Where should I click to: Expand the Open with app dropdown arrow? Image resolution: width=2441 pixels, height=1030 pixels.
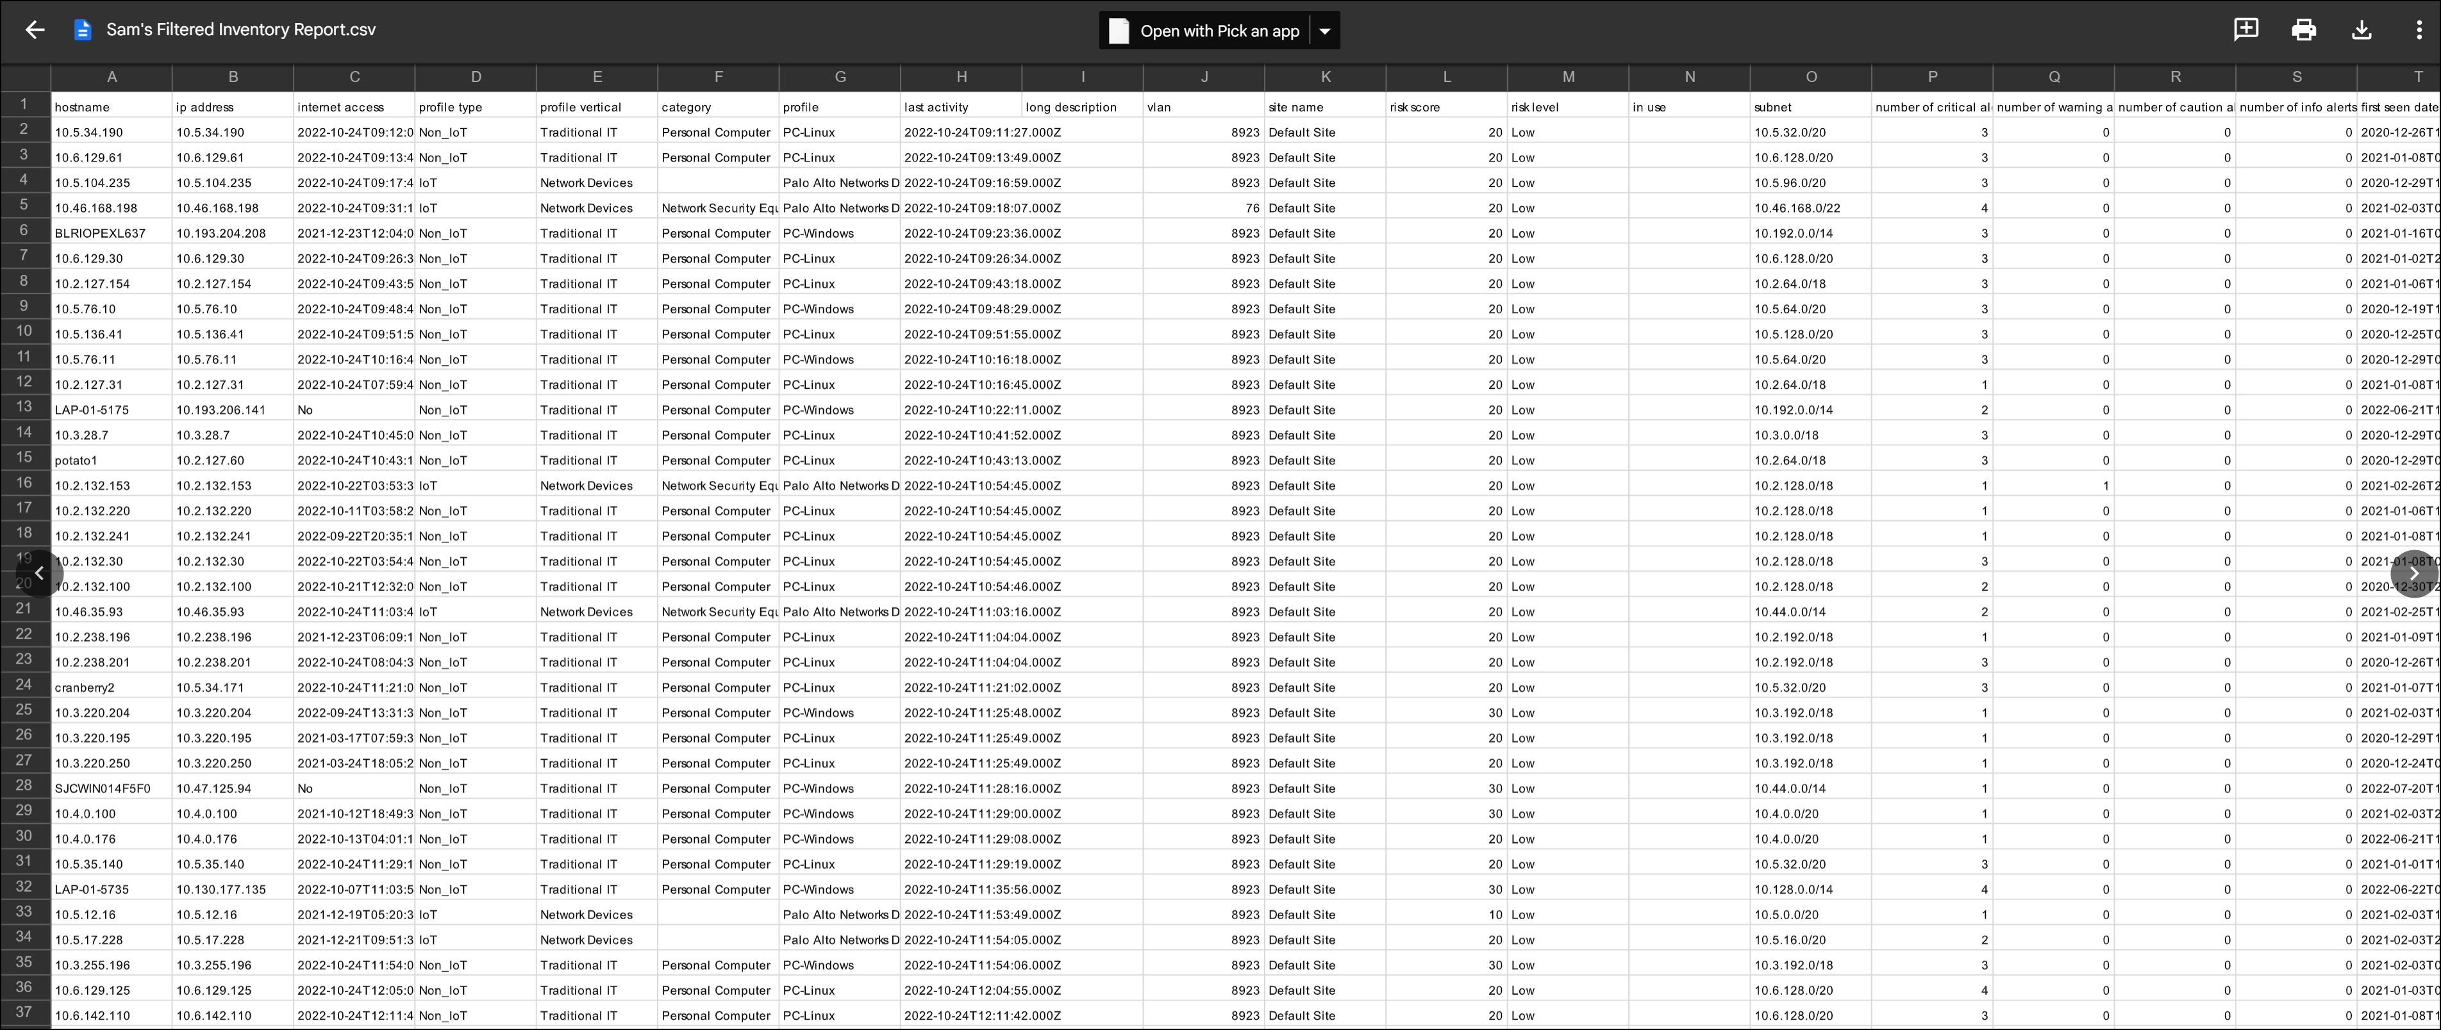1325,30
